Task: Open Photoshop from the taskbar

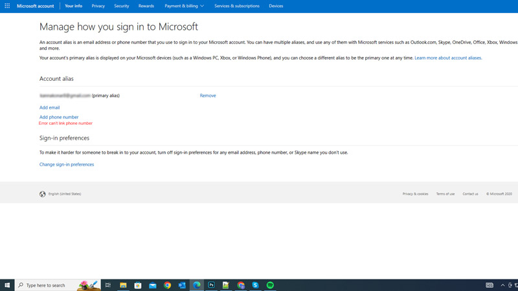Action: click(x=212, y=285)
